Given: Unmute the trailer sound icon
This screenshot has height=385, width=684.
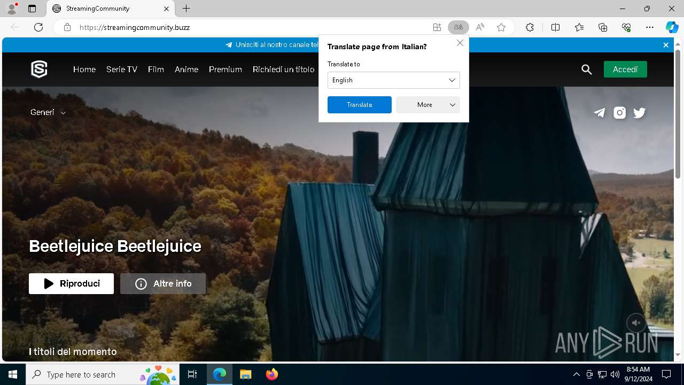Looking at the screenshot, I should click(x=636, y=323).
